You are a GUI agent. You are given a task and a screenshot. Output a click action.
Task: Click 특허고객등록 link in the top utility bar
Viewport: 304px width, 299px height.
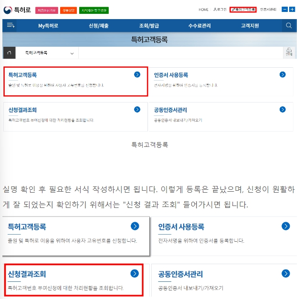tap(243, 10)
